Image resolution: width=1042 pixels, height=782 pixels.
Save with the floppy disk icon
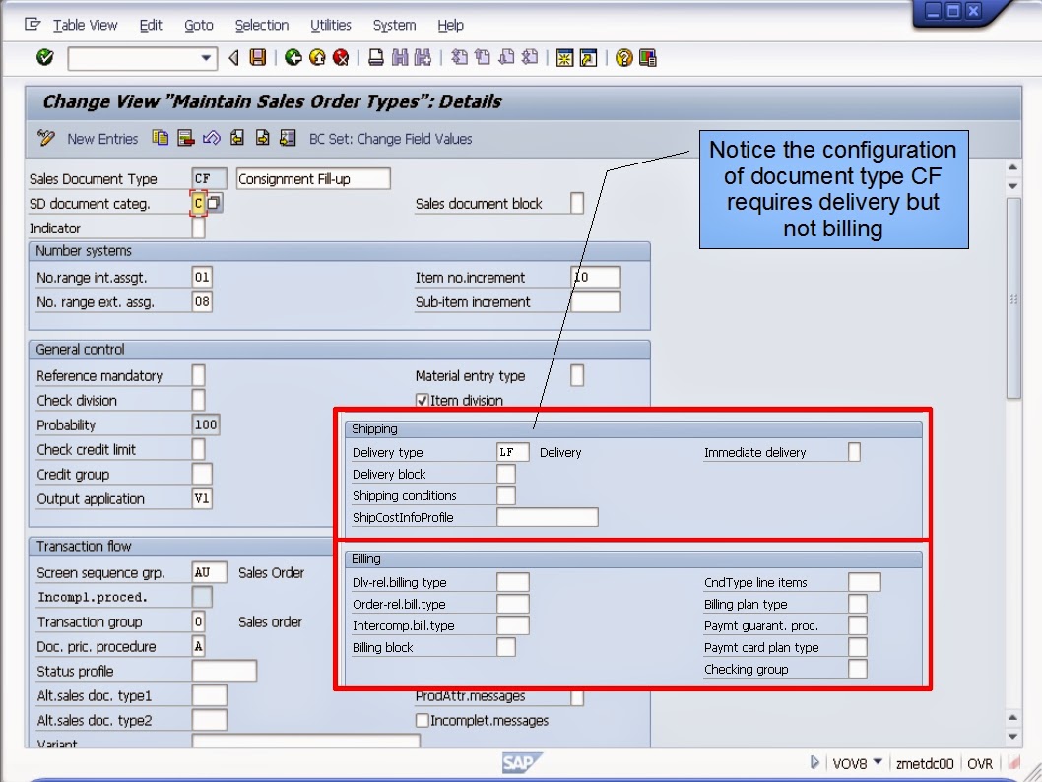[258, 58]
